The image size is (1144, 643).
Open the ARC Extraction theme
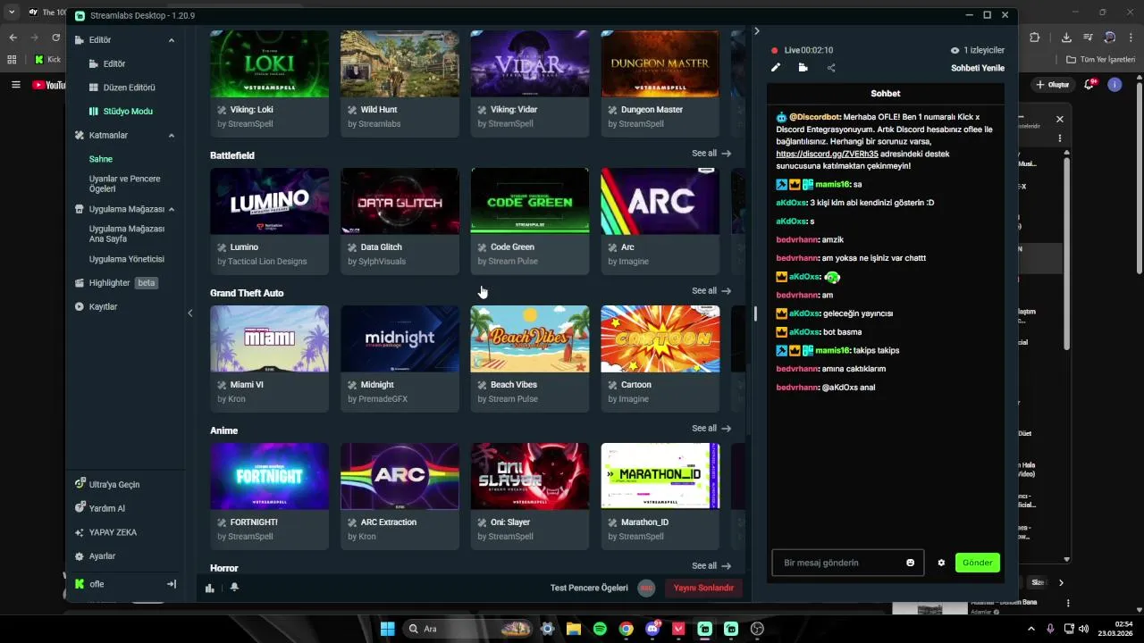click(x=400, y=496)
